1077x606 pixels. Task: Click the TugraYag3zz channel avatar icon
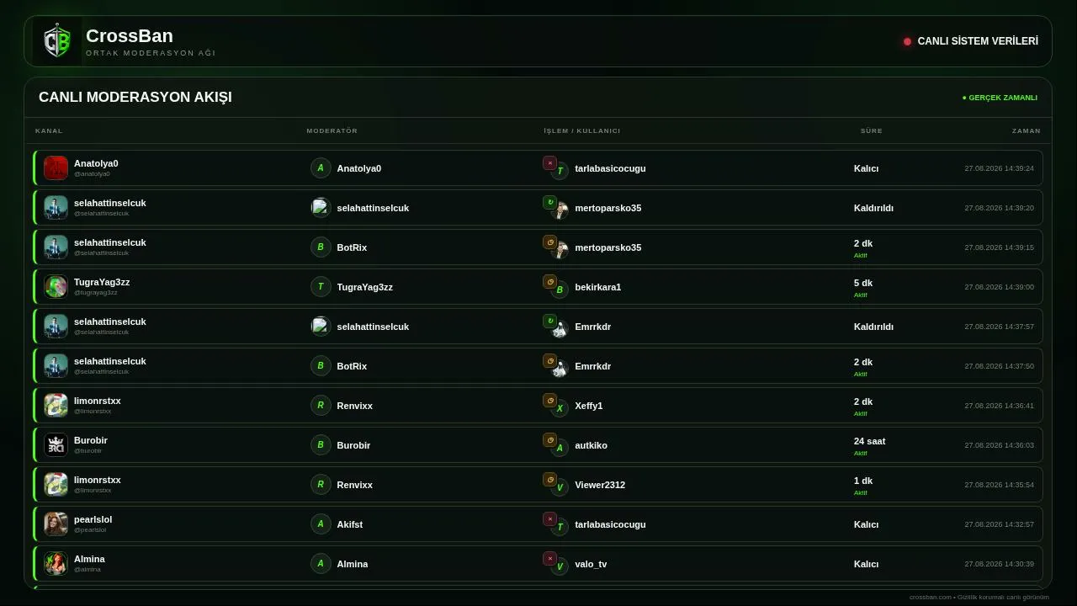coord(56,286)
